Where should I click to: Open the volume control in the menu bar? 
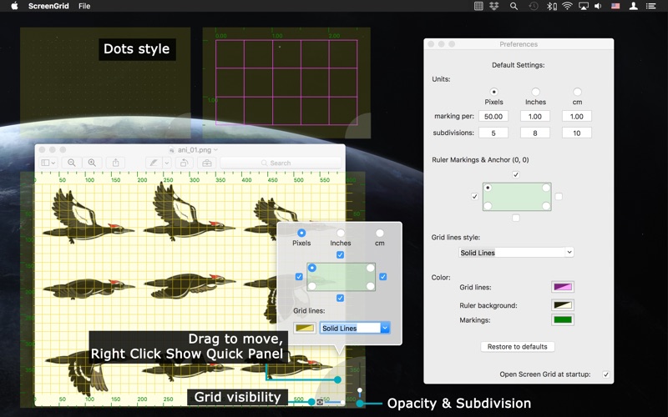[598, 6]
